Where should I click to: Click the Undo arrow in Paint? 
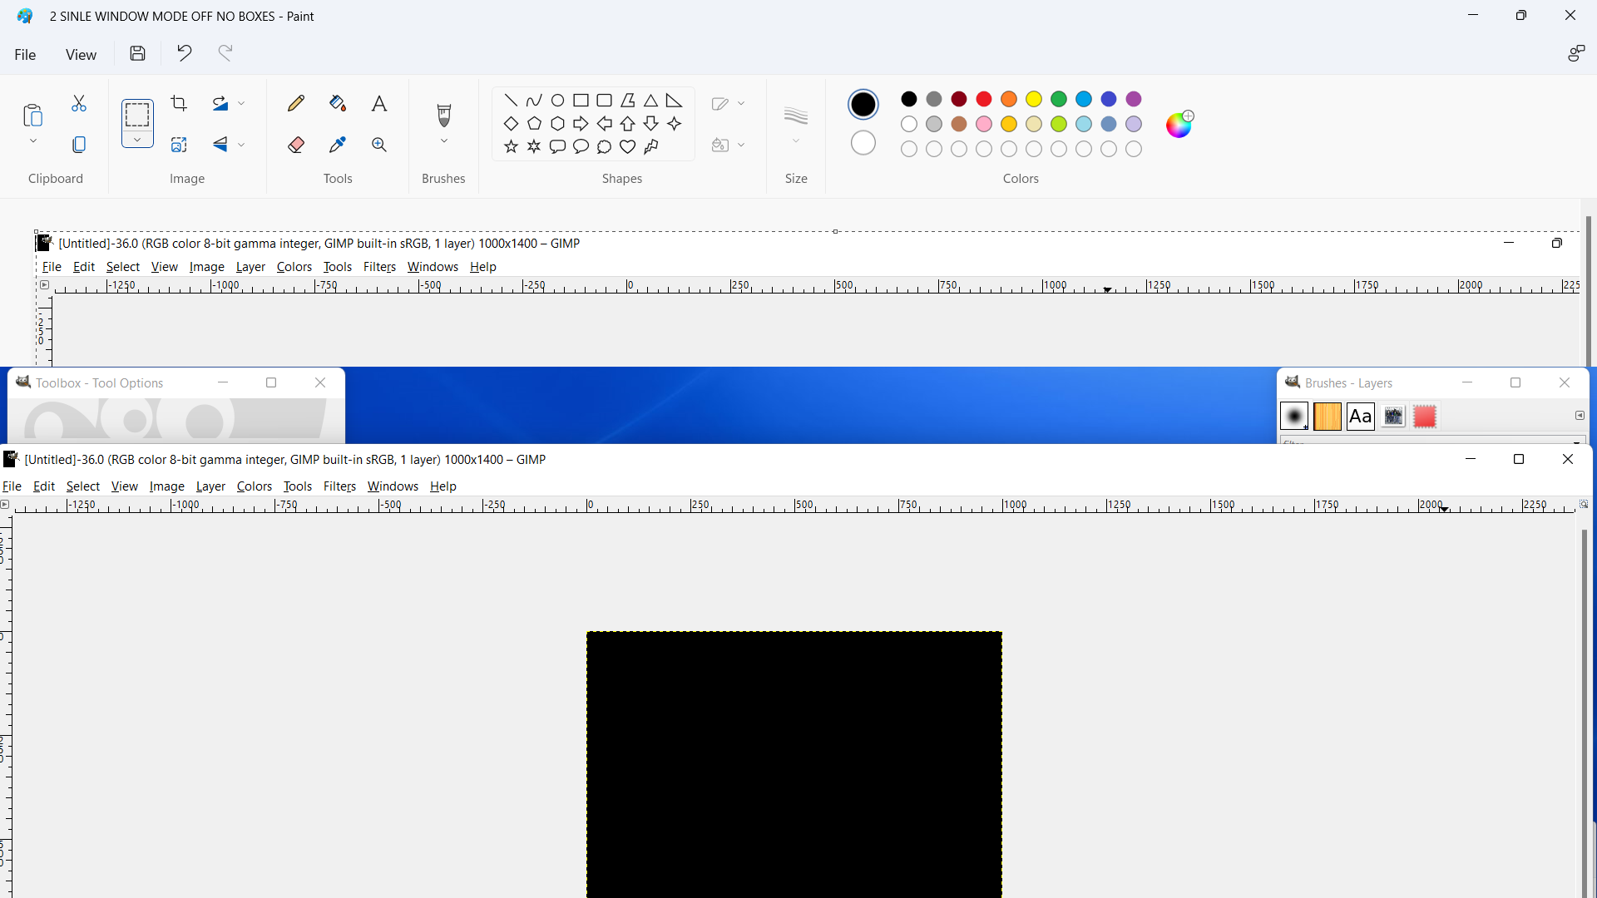tap(184, 54)
